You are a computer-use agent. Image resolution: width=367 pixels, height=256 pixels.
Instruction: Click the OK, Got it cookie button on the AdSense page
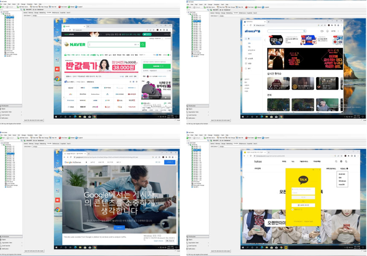point(170,241)
